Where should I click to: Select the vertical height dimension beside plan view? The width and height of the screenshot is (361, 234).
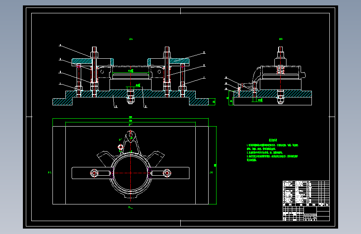[x=216, y=165]
